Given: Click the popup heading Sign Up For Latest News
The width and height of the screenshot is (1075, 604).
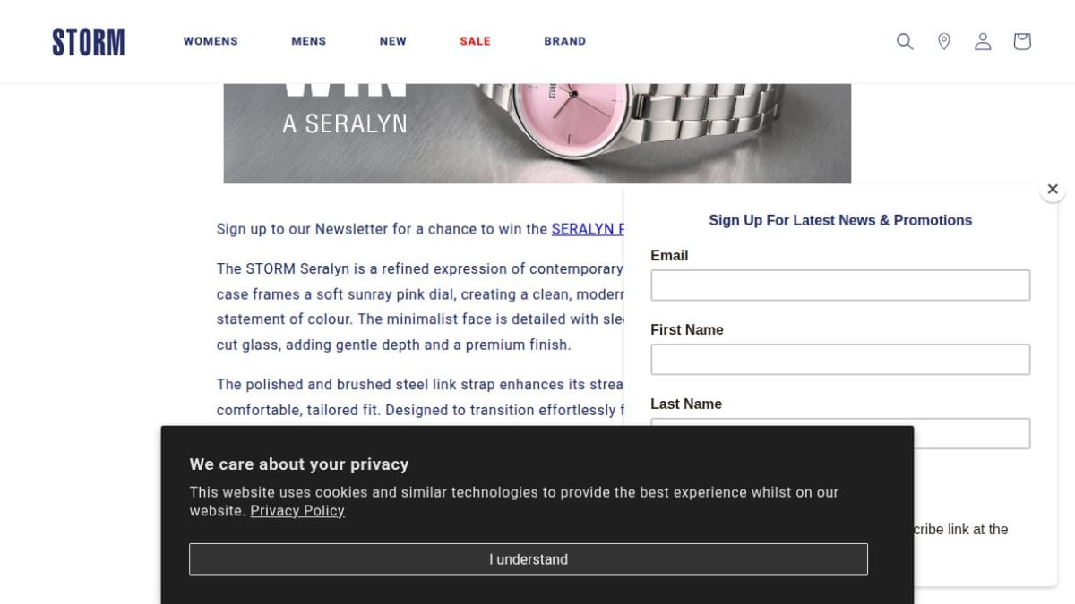Looking at the screenshot, I should 840,220.
